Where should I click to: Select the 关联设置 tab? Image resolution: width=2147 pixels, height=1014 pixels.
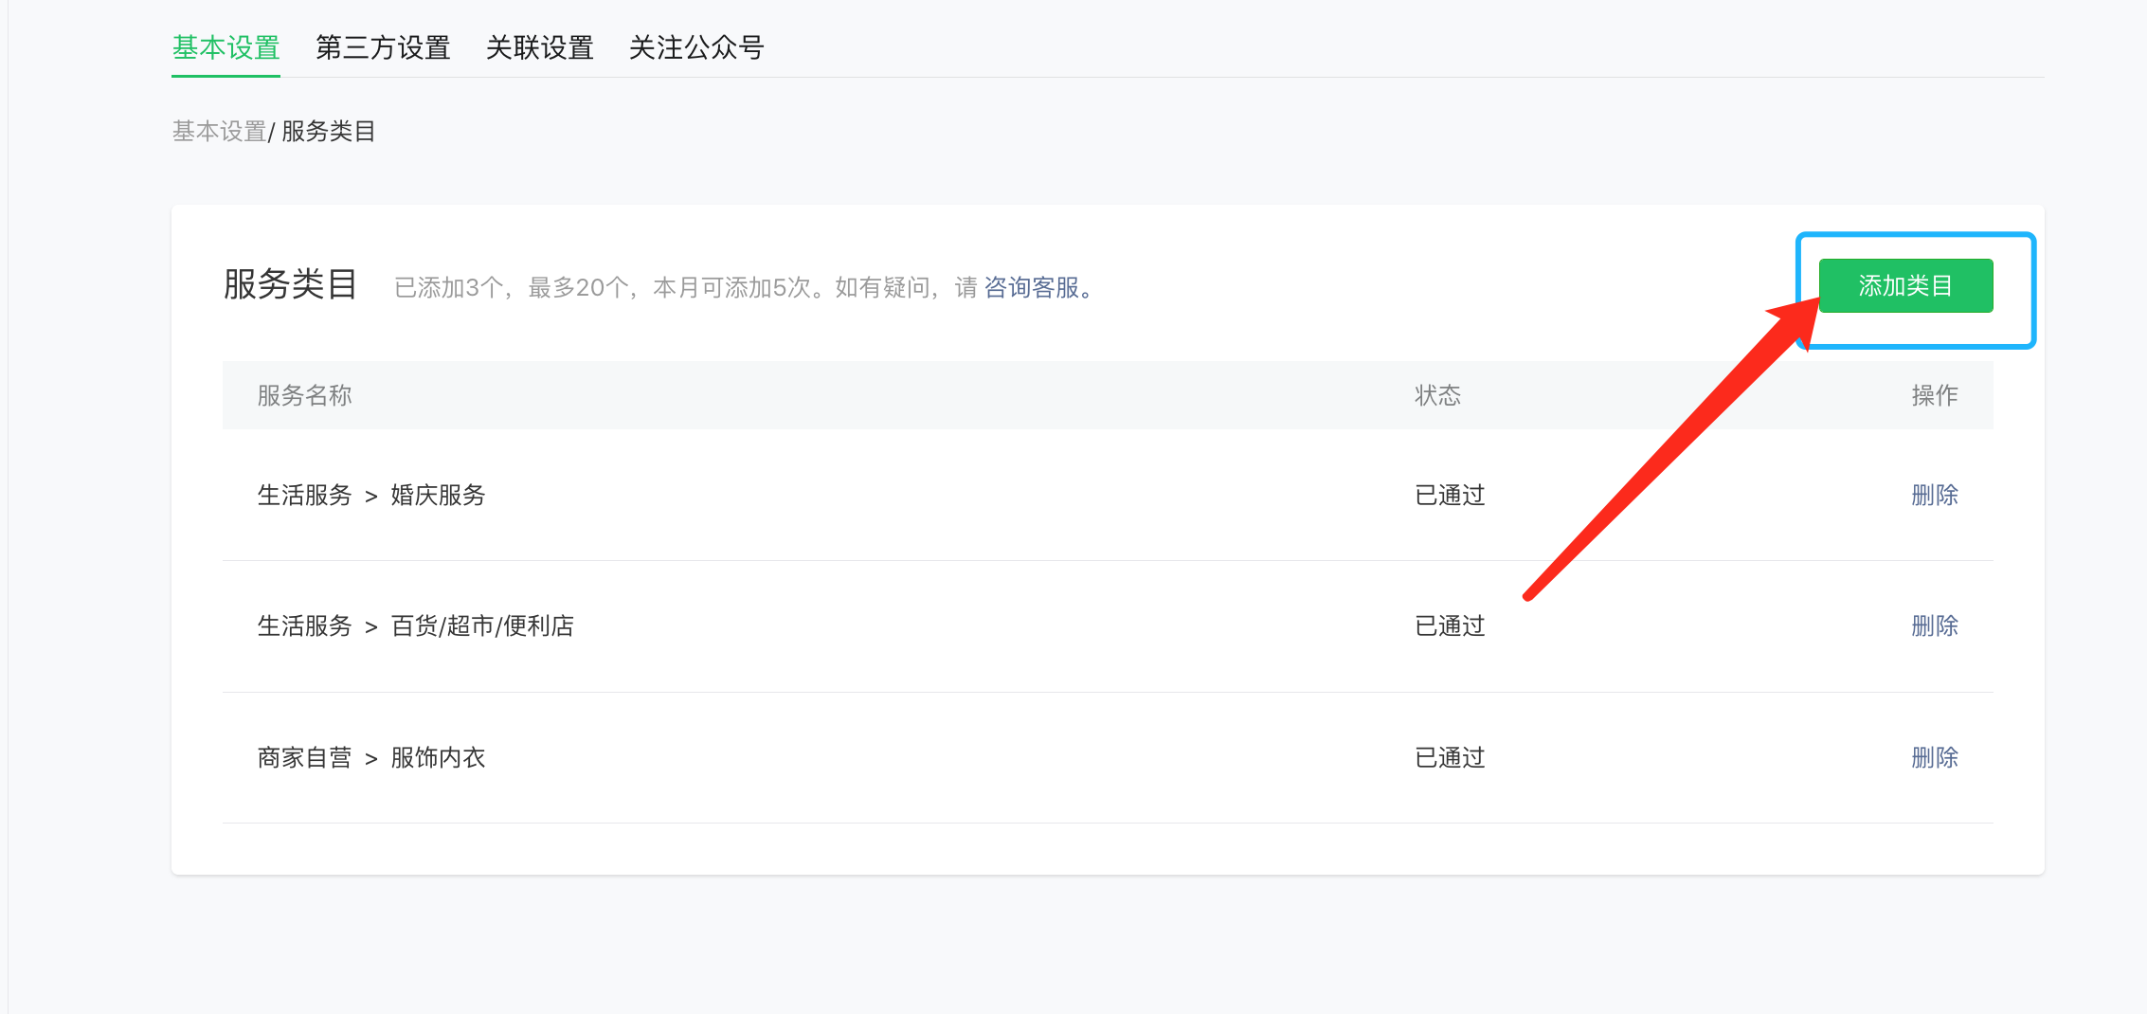(x=539, y=47)
